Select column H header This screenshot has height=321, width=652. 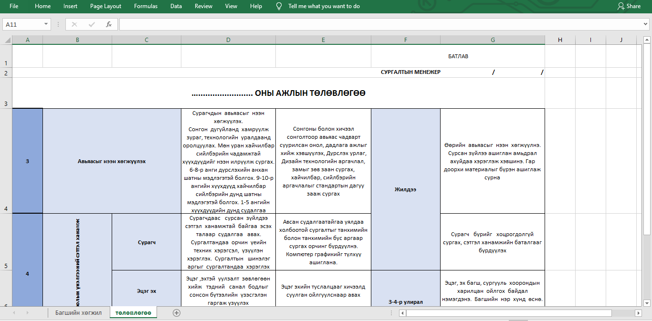tap(560, 40)
